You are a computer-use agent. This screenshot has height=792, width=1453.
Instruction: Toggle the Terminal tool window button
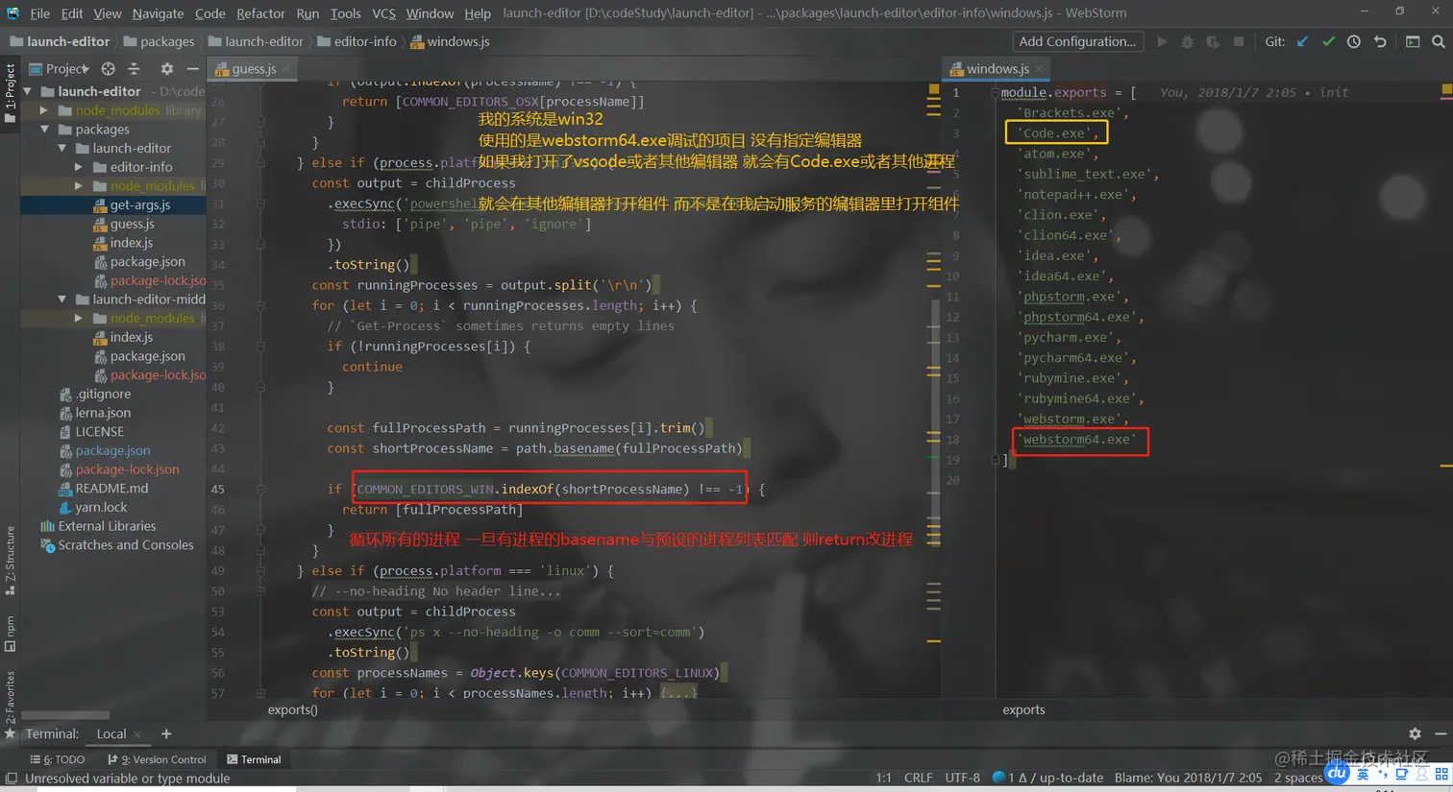[x=254, y=759]
